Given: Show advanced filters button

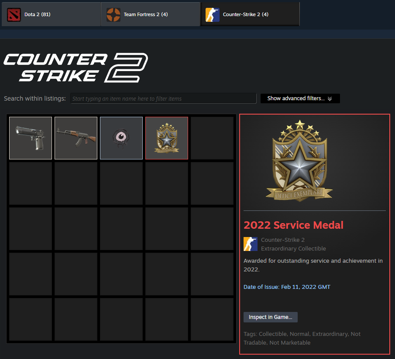Looking at the screenshot, I should tap(300, 98).
